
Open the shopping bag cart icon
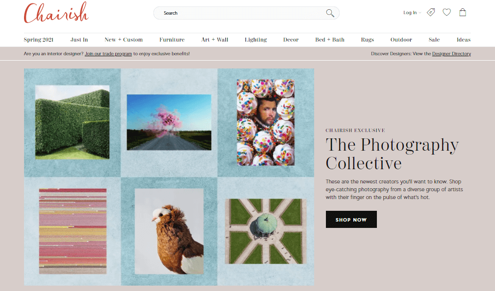tap(463, 12)
